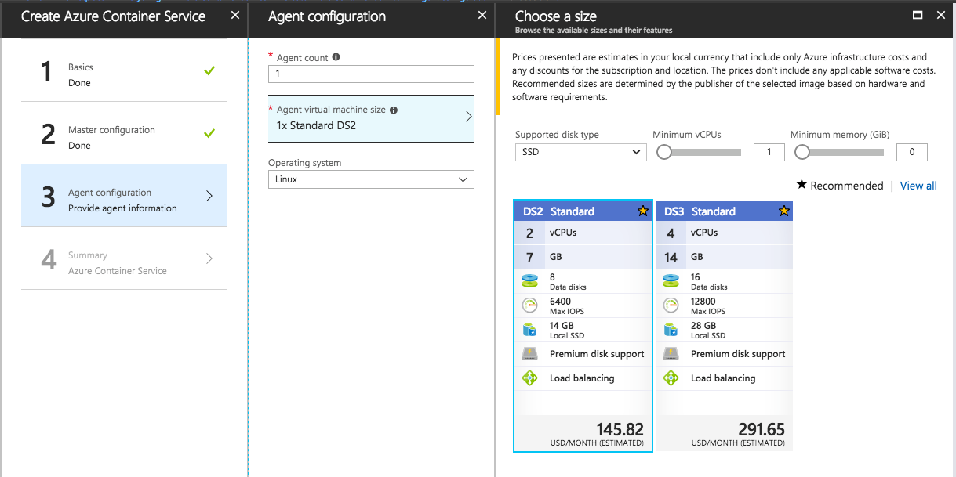Screen dimensions: 956x477
Task: Click the recommended star on DS3 card
Action: tap(784, 211)
